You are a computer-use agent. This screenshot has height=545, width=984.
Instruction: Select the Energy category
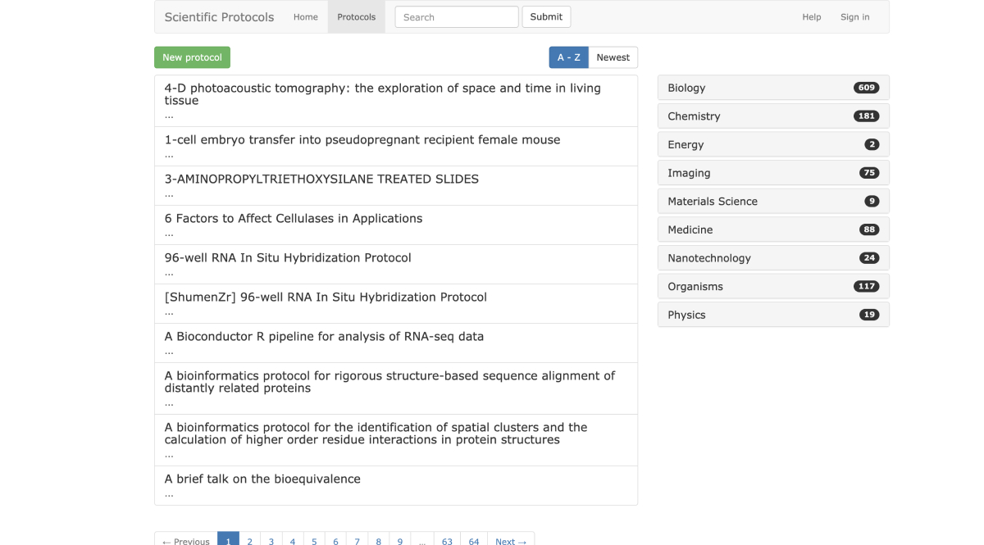772,144
